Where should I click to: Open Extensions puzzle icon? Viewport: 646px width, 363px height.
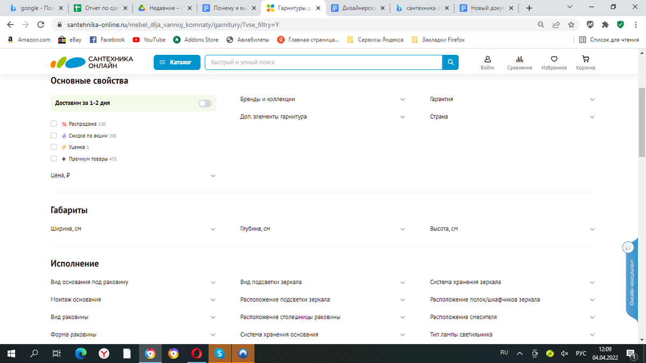[x=606, y=25]
